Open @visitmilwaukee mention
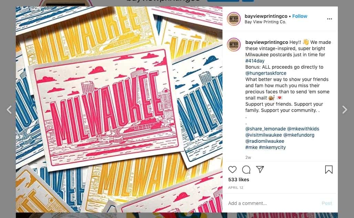This screenshot has width=354, height=218. coord(263,135)
